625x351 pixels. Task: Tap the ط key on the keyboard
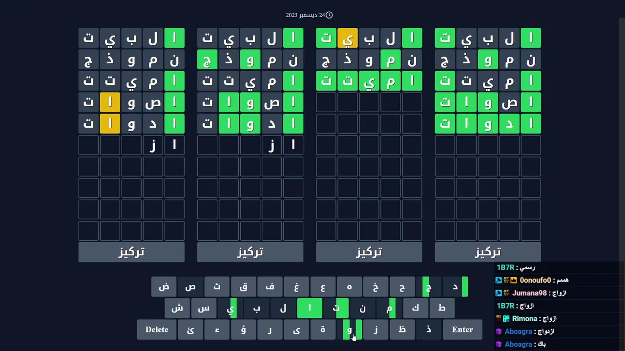tap(441, 308)
